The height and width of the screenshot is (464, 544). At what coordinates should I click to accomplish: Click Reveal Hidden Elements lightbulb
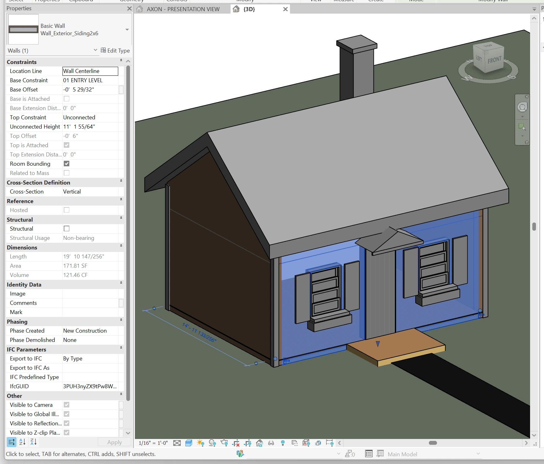[283, 443]
